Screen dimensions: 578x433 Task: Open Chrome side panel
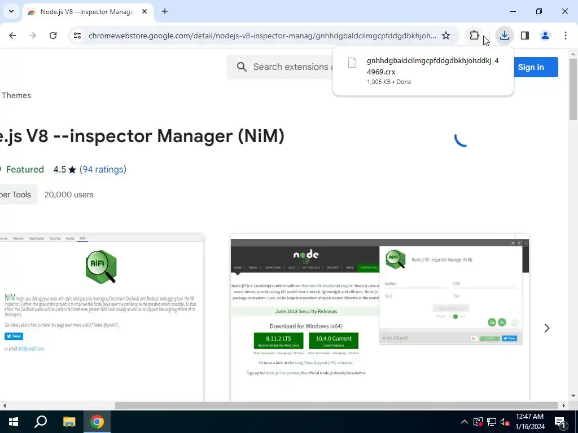tap(525, 36)
